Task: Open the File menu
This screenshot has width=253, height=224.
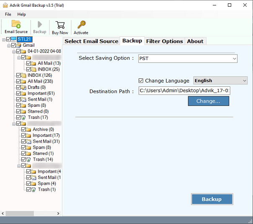Action: (x=8, y=14)
